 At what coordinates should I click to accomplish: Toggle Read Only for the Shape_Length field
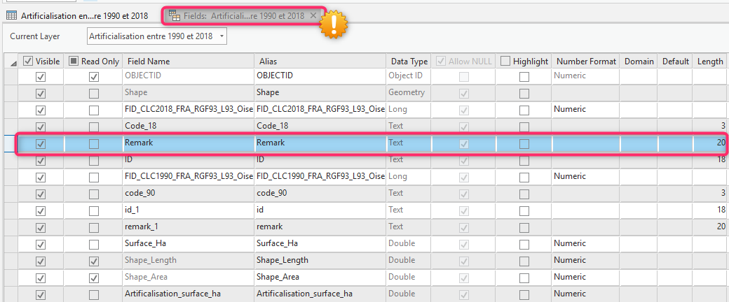coord(94,261)
